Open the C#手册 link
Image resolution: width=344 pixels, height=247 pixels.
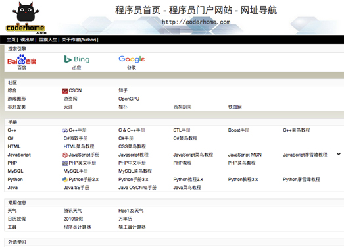coord(126,138)
